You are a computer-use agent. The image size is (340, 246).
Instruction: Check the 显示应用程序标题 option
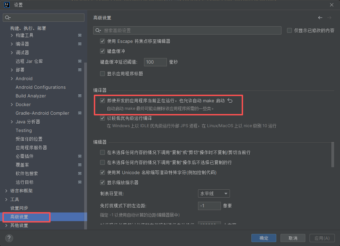tap(102, 74)
